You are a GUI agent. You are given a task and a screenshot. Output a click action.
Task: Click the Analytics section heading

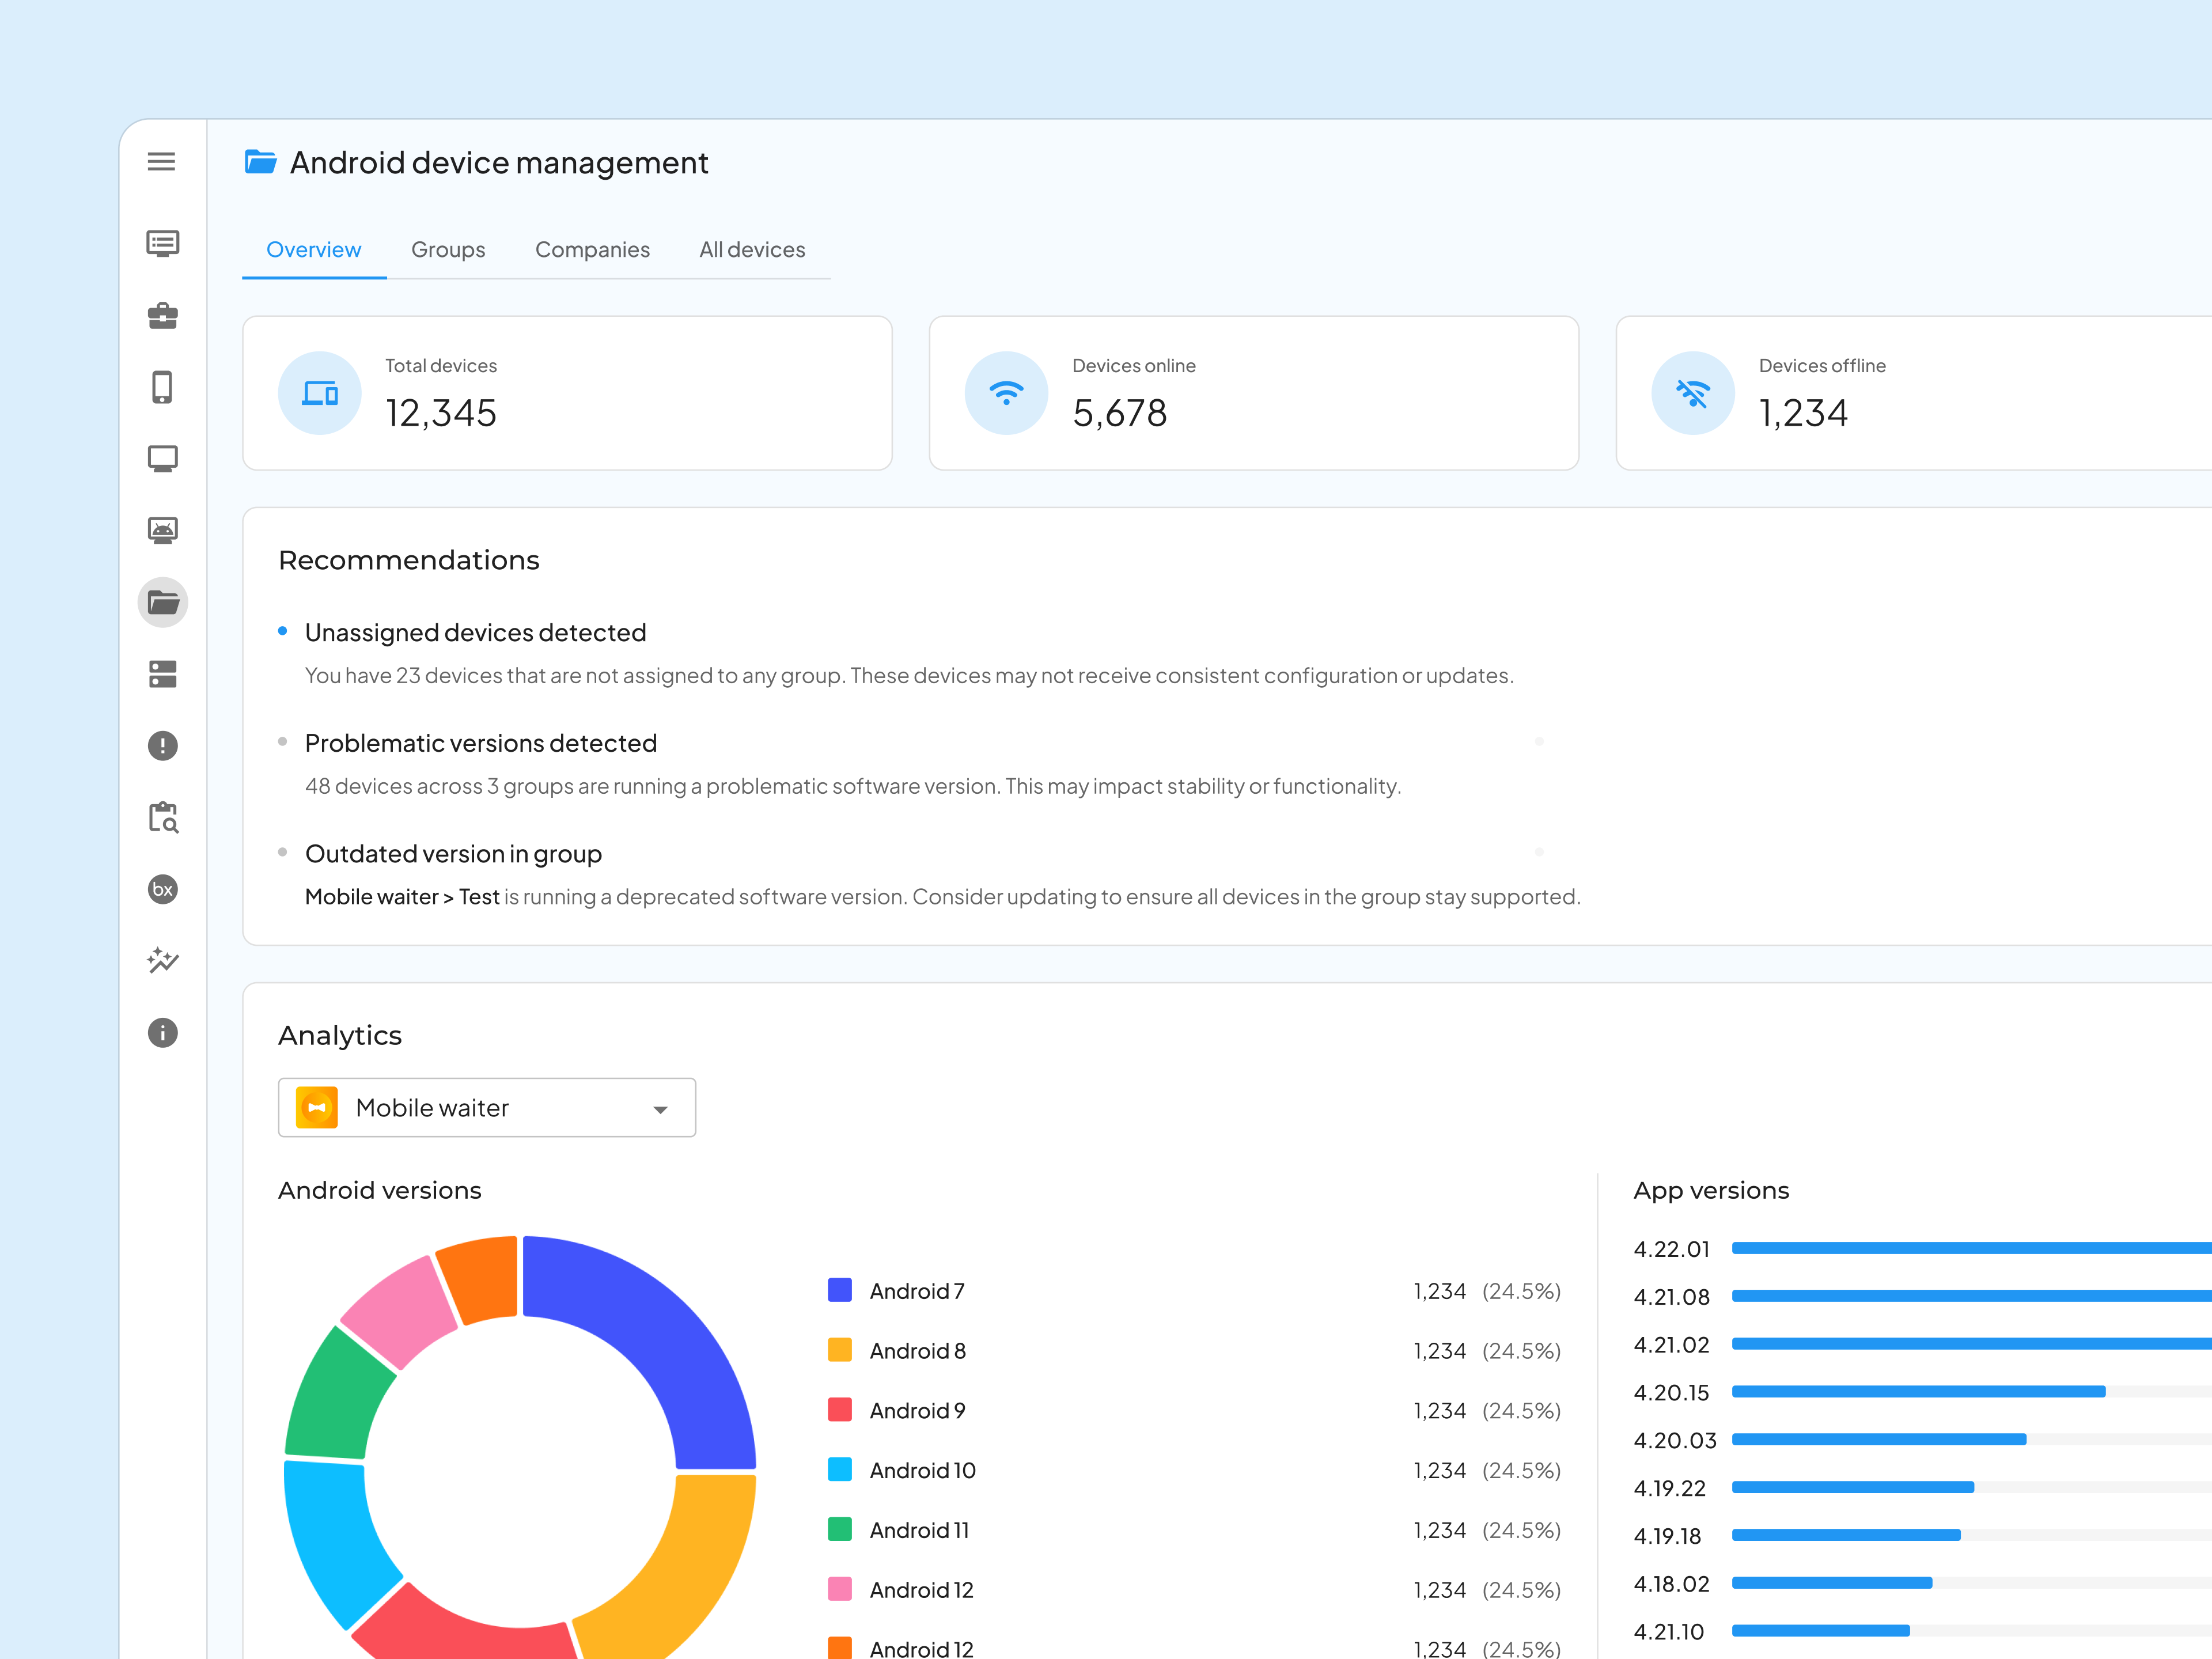340,1035
